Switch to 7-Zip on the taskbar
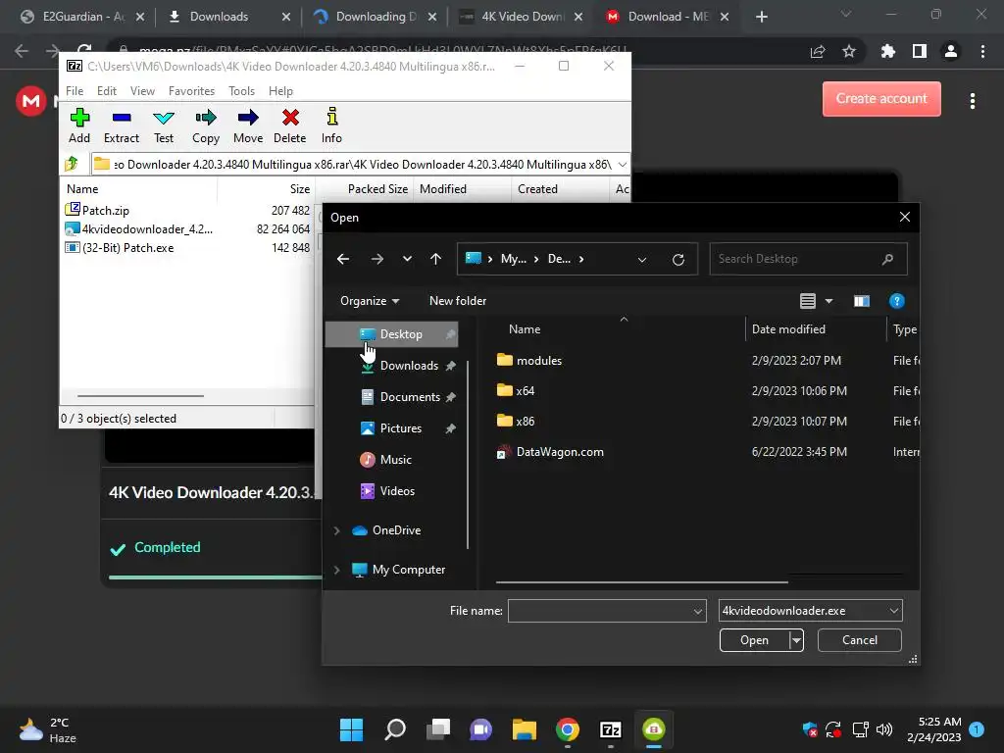The height and width of the screenshot is (753, 1004). [x=610, y=729]
